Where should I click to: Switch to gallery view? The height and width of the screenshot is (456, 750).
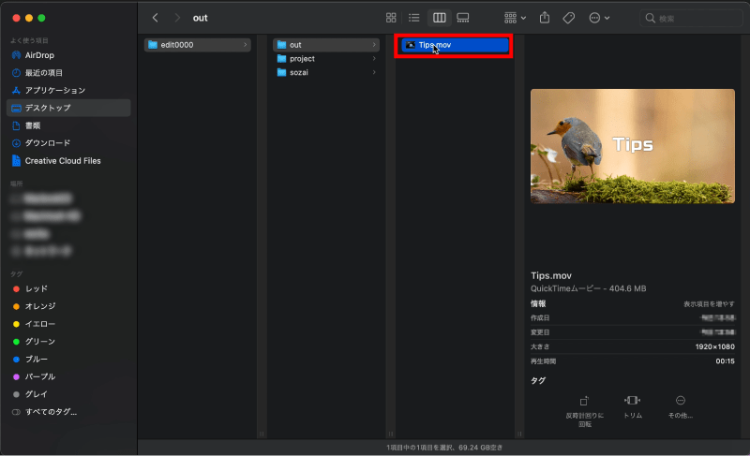point(463,18)
